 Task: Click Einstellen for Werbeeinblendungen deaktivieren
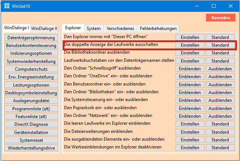click(190, 148)
